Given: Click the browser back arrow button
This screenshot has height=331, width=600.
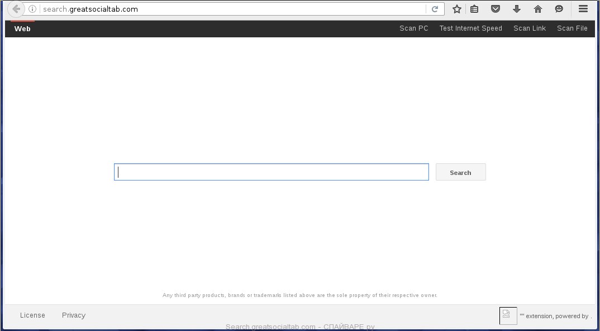Looking at the screenshot, I should pyautogui.click(x=16, y=9).
